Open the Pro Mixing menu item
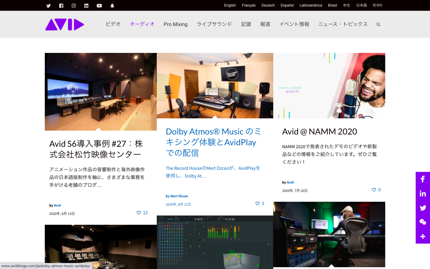Image resolution: width=430 pixels, height=269 pixels. 176,24
